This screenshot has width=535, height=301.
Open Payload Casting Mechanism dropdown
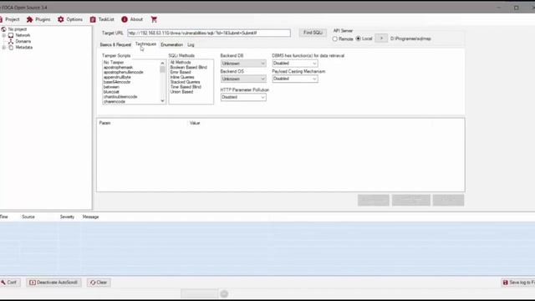point(295,79)
